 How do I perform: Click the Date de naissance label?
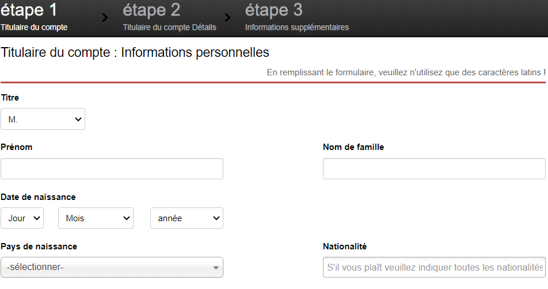[39, 197]
